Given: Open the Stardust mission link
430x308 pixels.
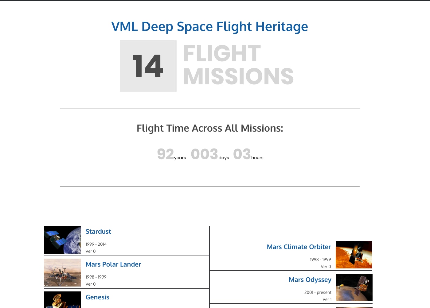Looking at the screenshot, I should click(98, 232).
